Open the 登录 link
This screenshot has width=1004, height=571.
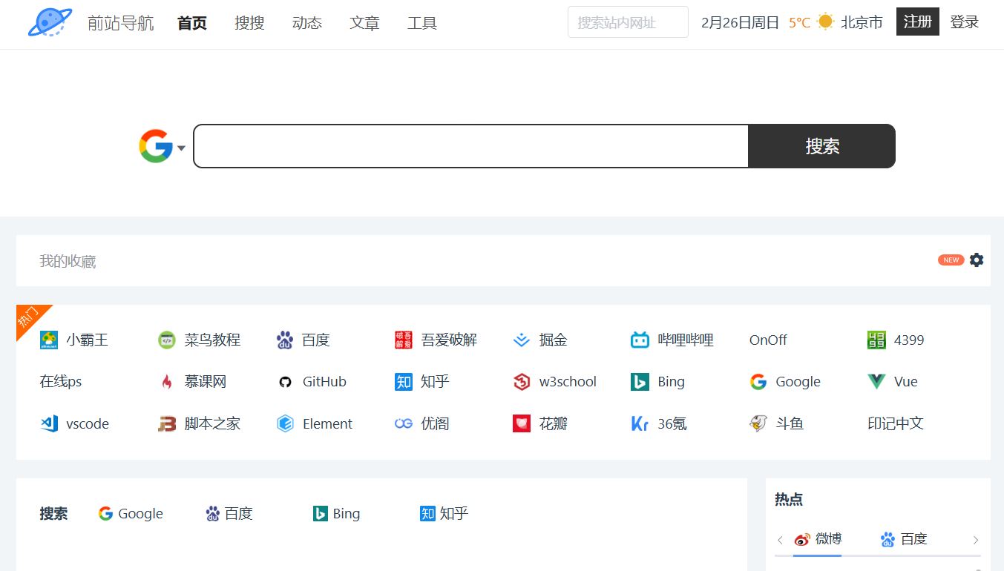964,22
